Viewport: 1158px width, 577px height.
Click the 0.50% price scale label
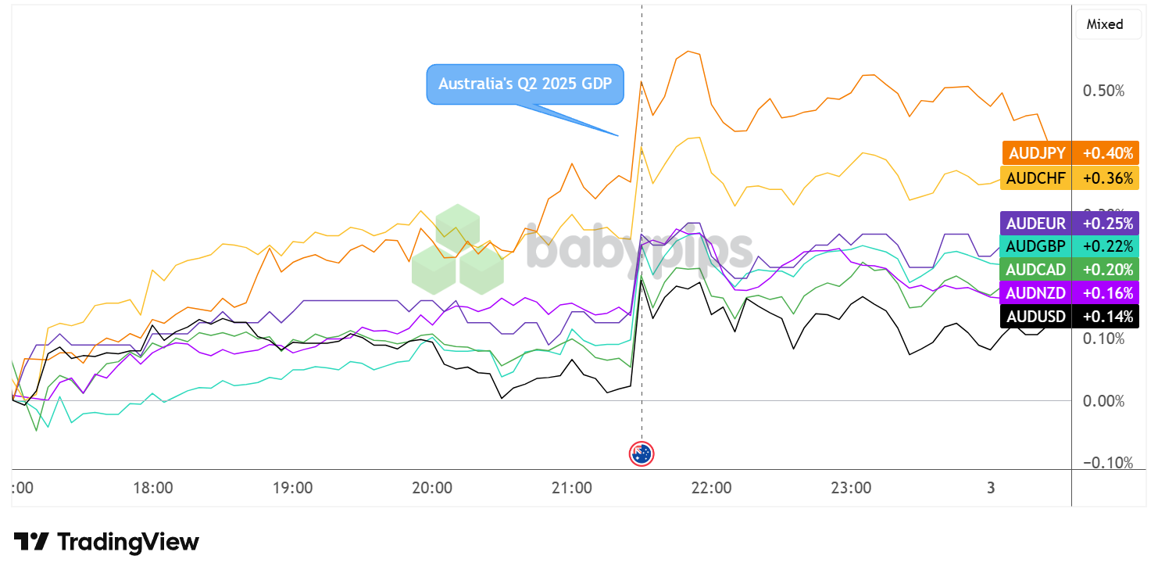pyautogui.click(x=1103, y=91)
